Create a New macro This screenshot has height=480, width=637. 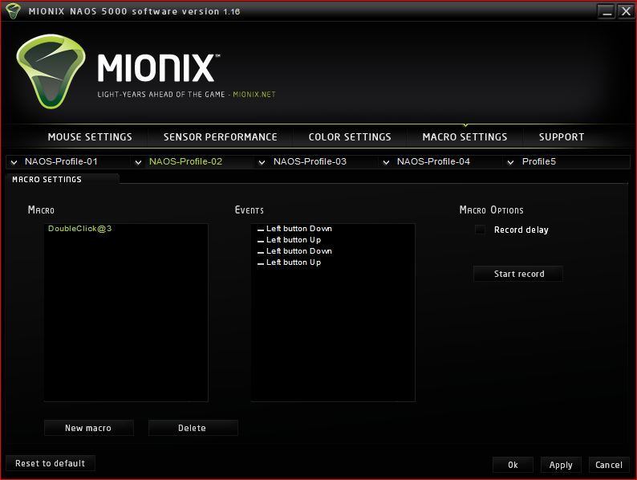[x=88, y=428]
